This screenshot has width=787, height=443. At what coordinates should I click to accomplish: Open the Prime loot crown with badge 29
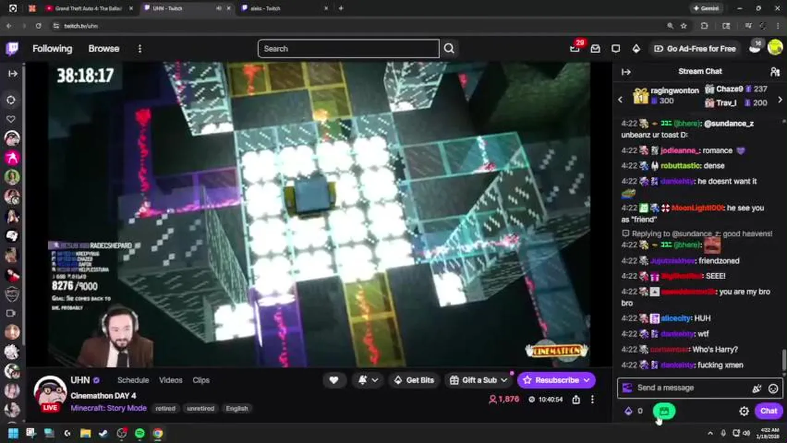coord(575,48)
